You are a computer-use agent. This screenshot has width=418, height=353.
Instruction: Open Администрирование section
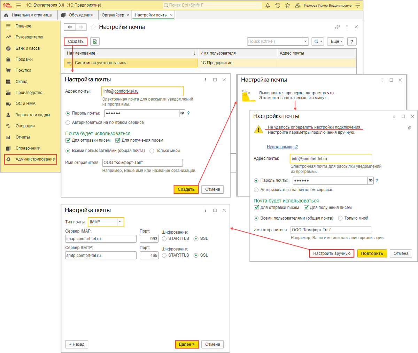tap(30, 159)
